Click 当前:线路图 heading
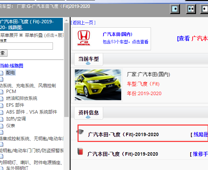This screenshot has height=170, width=208. click(x=12, y=66)
